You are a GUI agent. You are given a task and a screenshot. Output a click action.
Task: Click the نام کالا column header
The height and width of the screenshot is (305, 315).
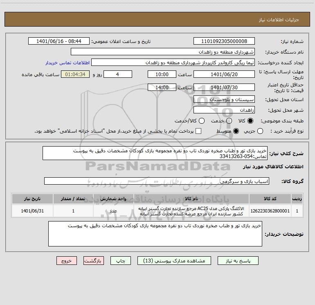tap(191, 199)
